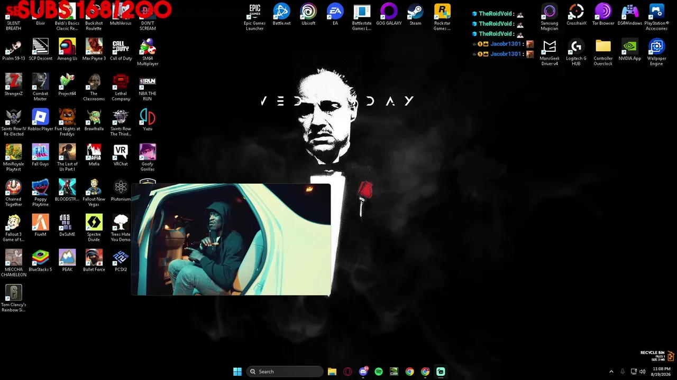
Task: Open Samsung Magician shortcut
Action: click(550, 17)
